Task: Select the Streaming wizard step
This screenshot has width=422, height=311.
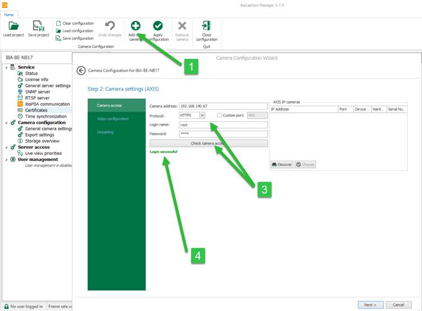Action: [117, 132]
